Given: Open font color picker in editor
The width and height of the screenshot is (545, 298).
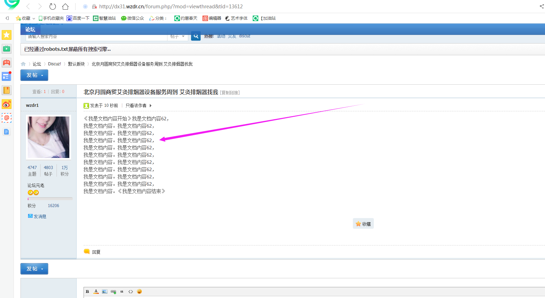Looking at the screenshot, I should (96, 291).
